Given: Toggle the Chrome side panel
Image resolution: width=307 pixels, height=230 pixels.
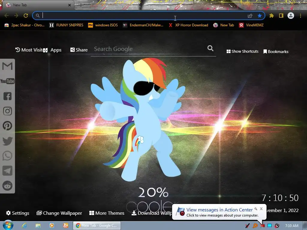Looking at the screenshot, I should (281, 16).
